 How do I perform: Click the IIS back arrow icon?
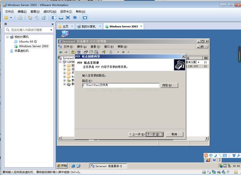[x=61, y=52]
